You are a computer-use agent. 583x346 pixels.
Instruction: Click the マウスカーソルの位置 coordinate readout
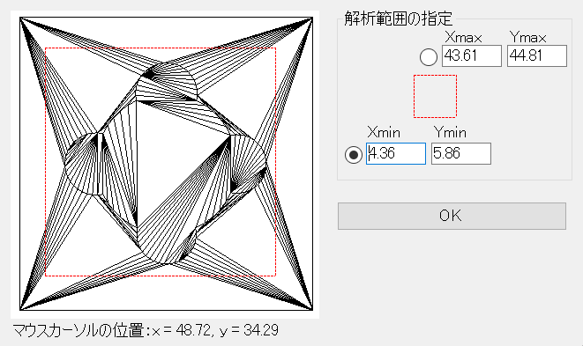146,330
